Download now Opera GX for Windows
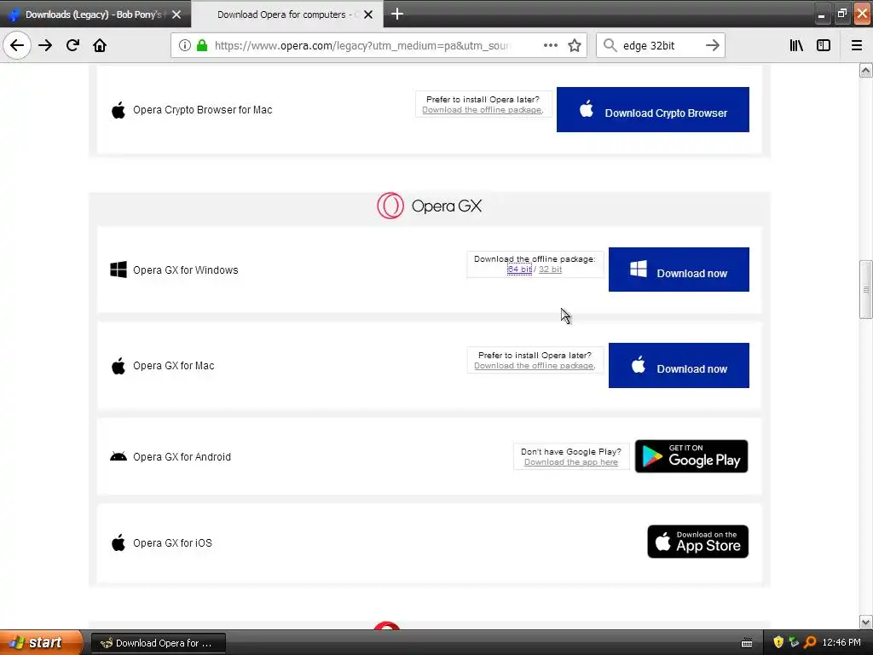 [679, 270]
